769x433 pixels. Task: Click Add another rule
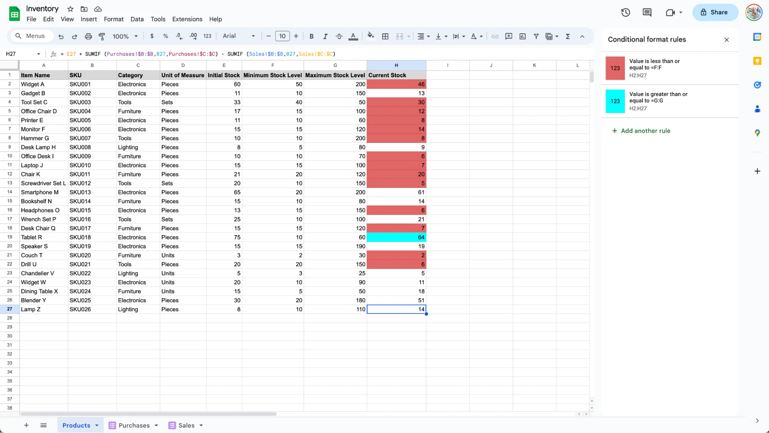(x=641, y=131)
